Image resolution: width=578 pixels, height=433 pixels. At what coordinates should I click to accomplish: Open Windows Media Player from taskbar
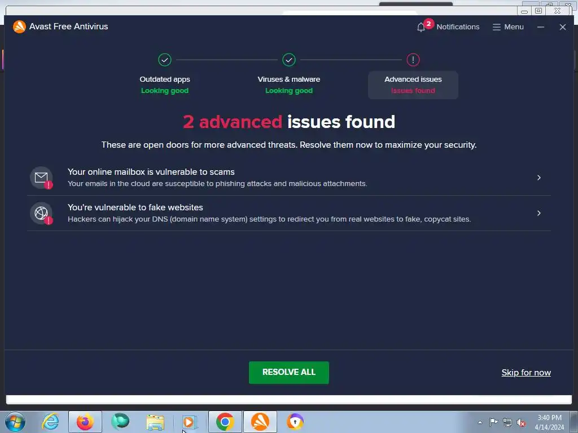pos(190,422)
